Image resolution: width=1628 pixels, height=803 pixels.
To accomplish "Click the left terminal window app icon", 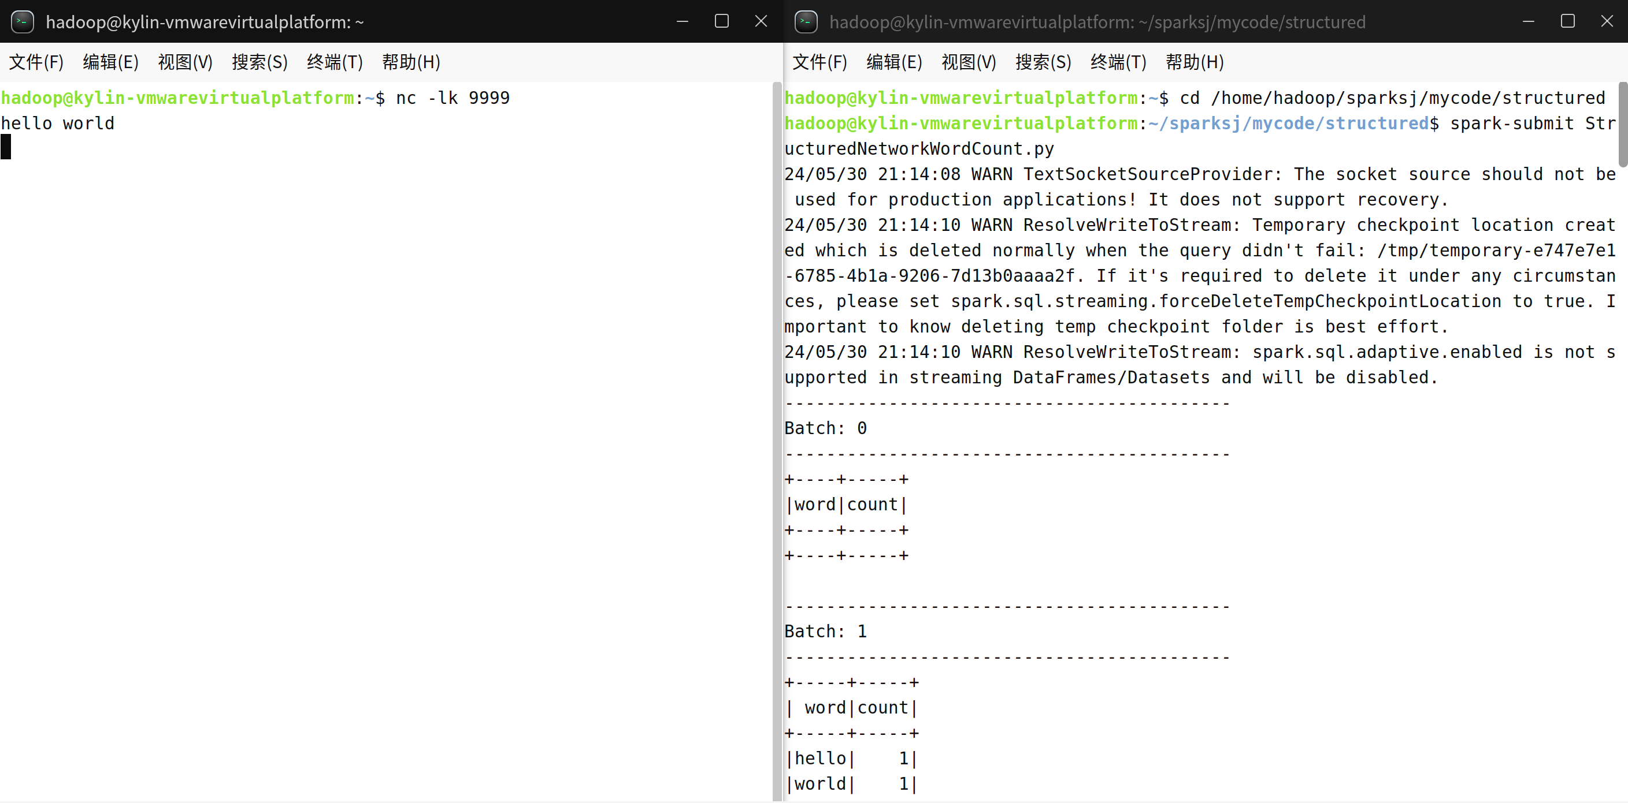I will [23, 21].
